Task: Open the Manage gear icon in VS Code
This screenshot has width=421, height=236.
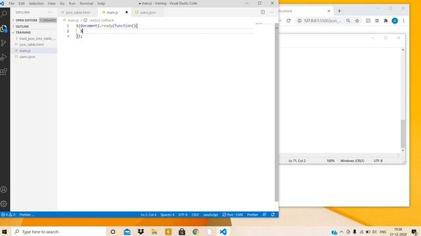Action: point(4,204)
